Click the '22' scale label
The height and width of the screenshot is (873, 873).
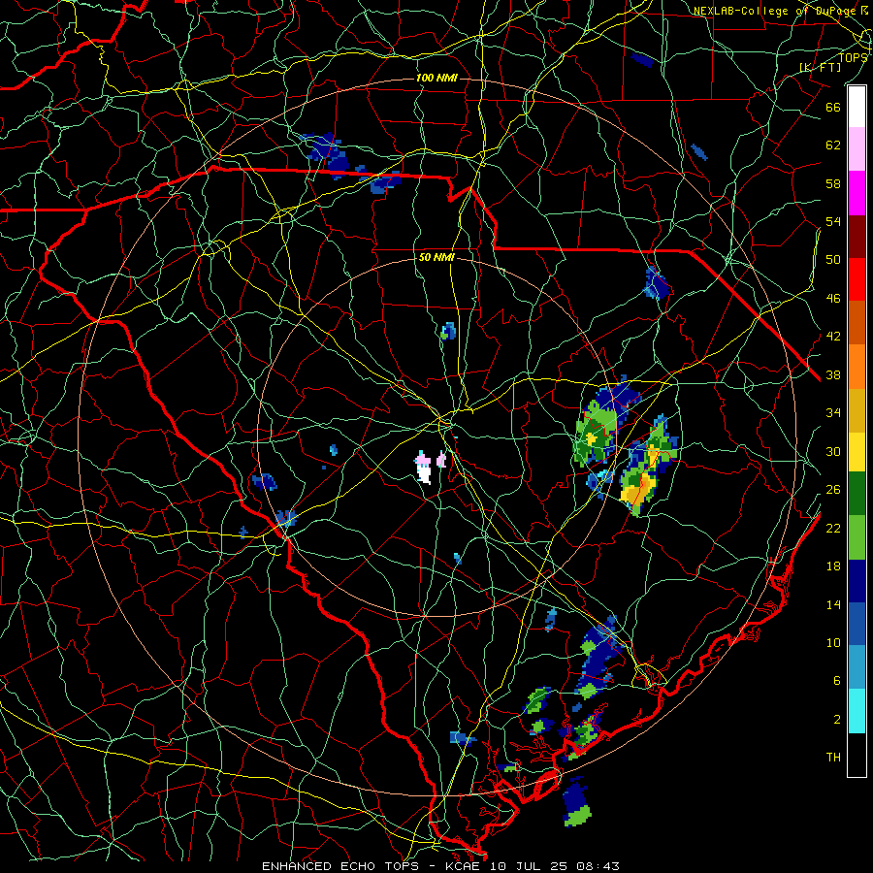(833, 528)
